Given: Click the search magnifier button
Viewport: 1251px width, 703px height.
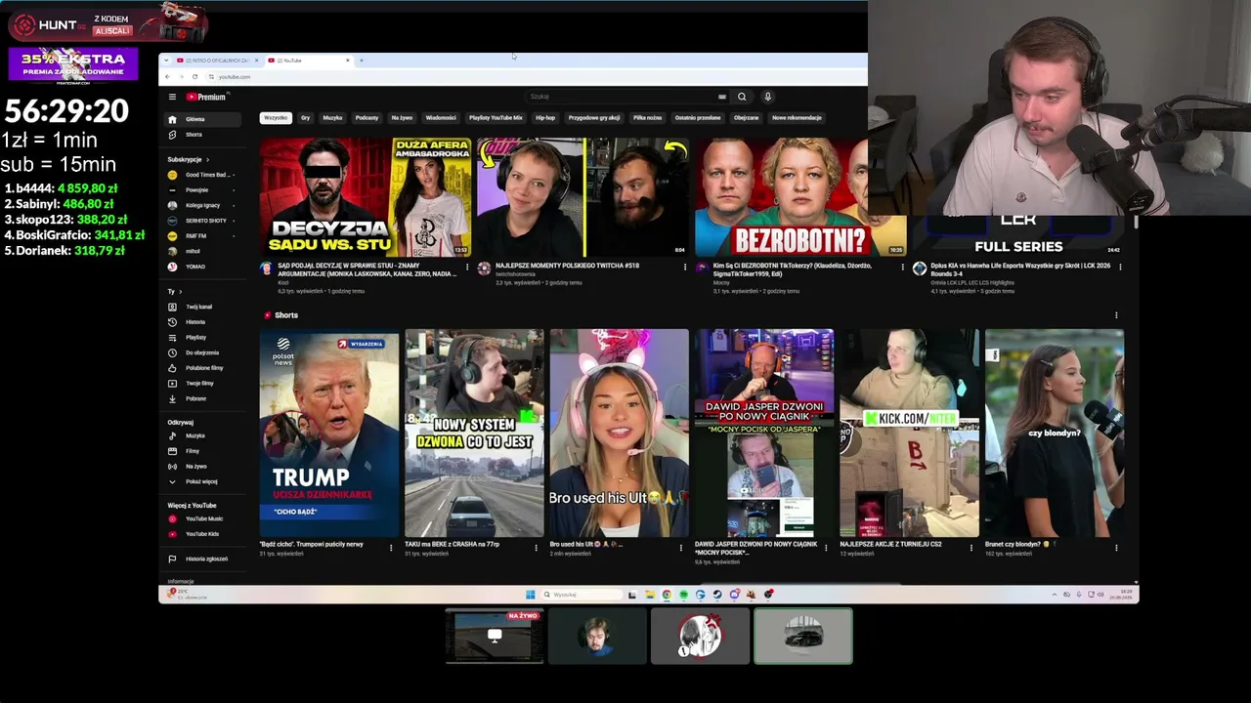Looking at the screenshot, I should tap(742, 97).
